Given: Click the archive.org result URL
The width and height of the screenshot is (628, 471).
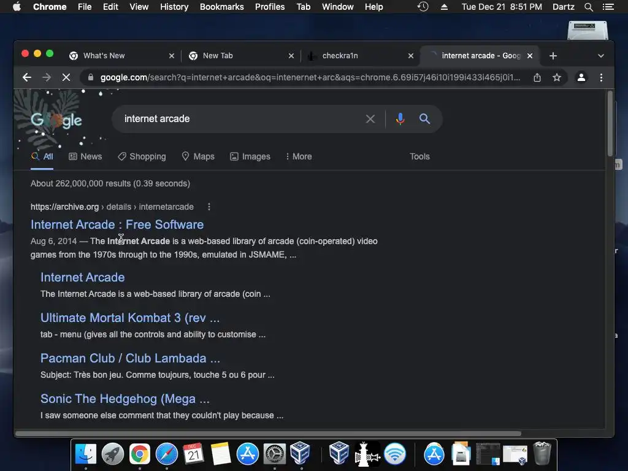Looking at the screenshot, I should (112, 207).
